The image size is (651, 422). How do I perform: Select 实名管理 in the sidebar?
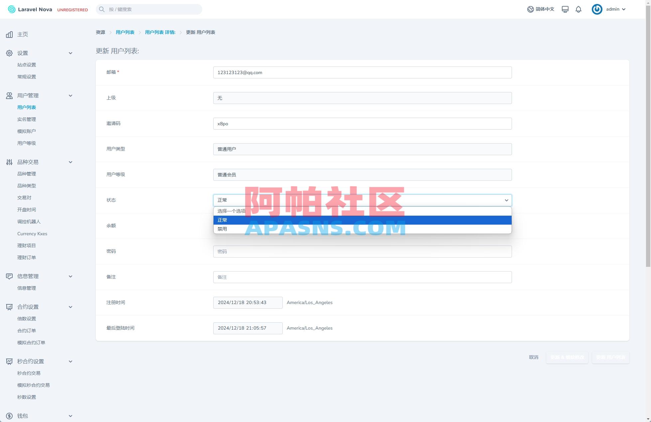(x=26, y=119)
